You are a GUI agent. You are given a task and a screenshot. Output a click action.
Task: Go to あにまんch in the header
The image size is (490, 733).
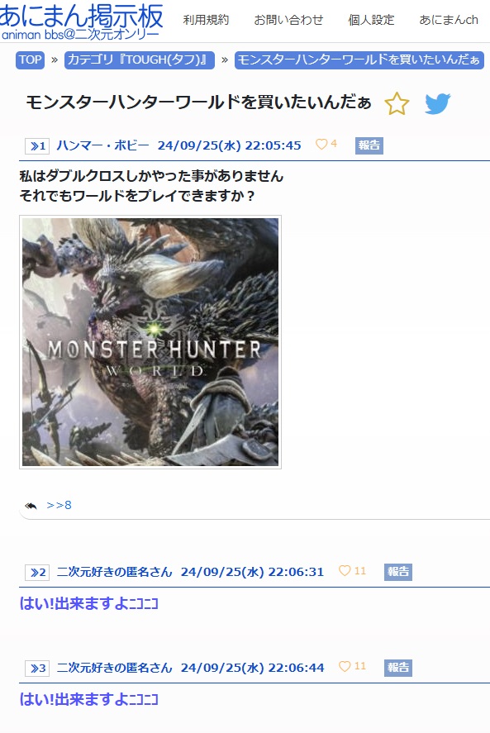[449, 20]
